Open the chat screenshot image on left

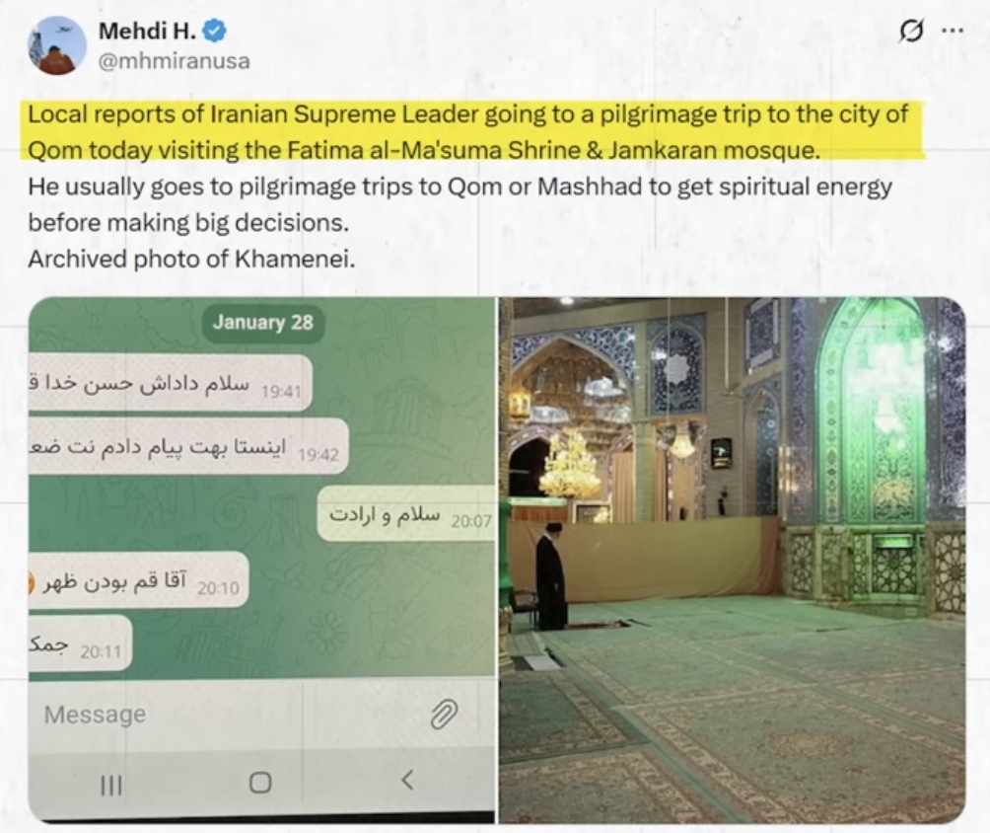(x=261, y=560)
